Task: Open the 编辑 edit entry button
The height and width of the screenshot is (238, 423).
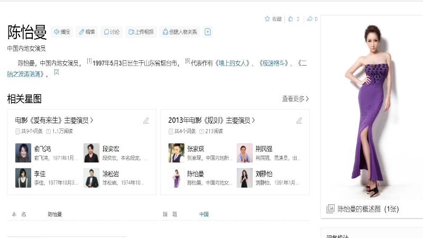Action: click(87, 32)
